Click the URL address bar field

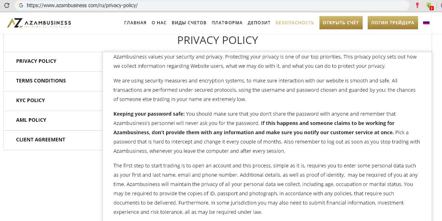[x=214, y=5]
